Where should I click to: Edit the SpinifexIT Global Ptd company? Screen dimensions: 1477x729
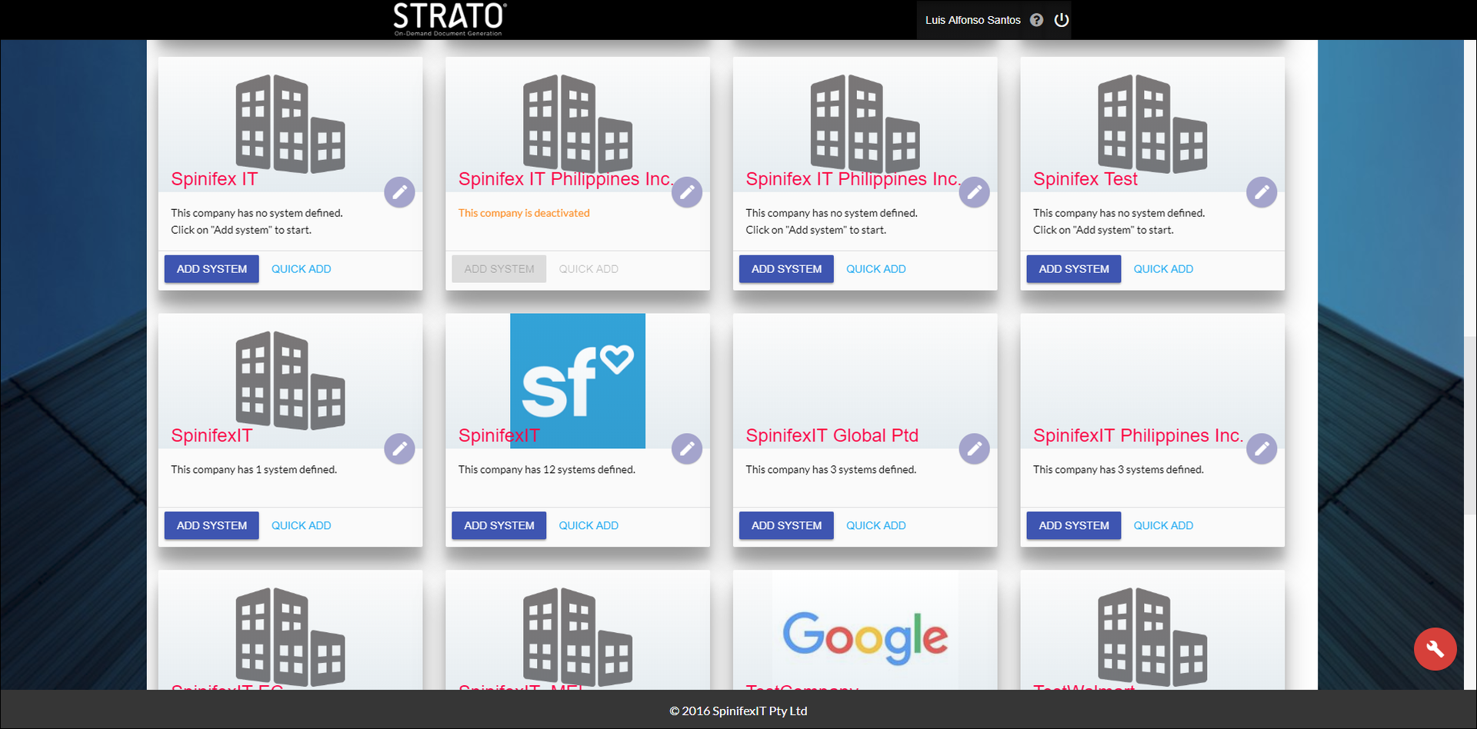tap(974, 448)
